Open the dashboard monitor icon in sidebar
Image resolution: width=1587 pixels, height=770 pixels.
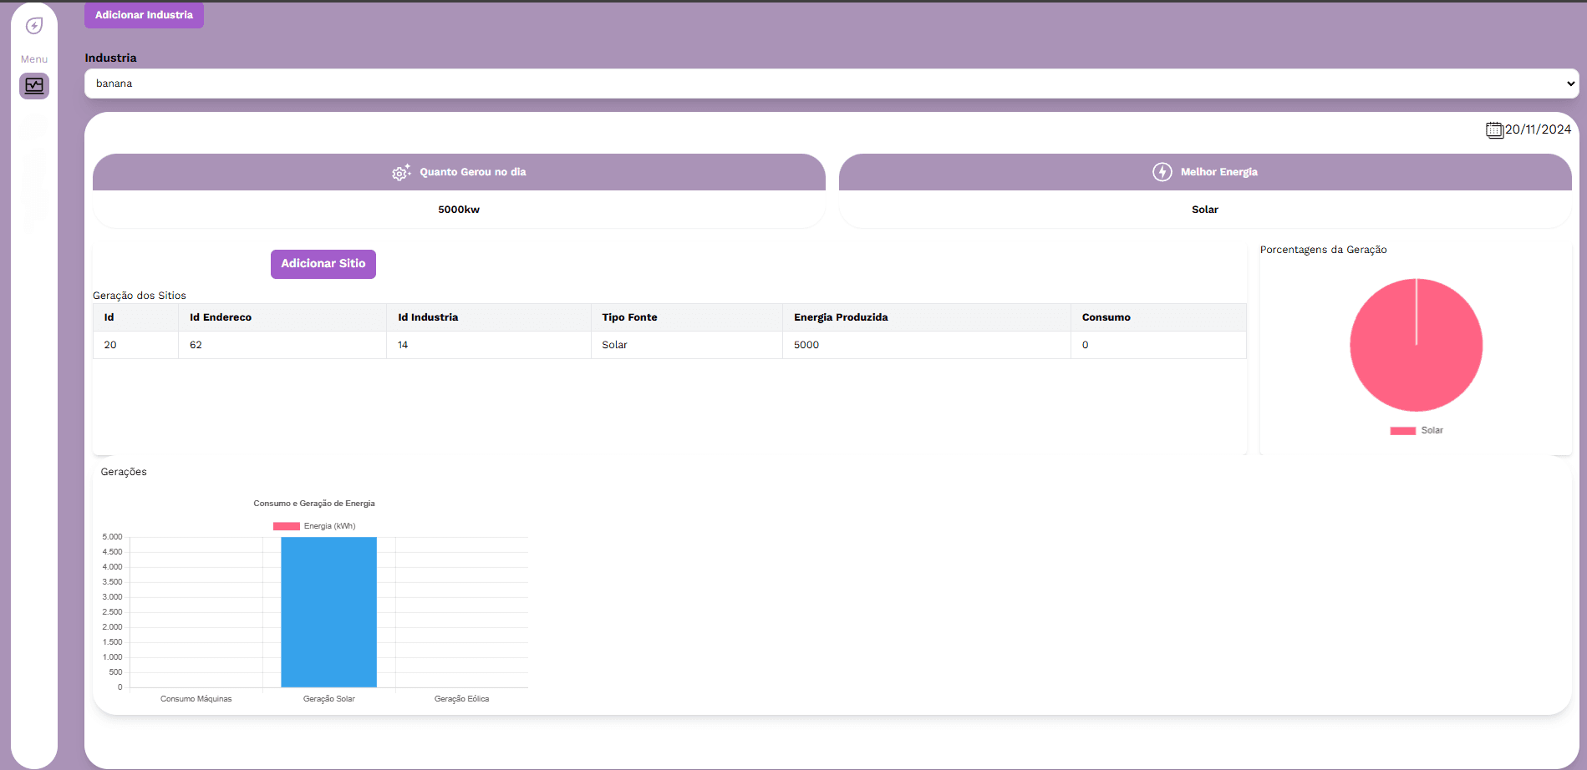click(x=34, y=85)
